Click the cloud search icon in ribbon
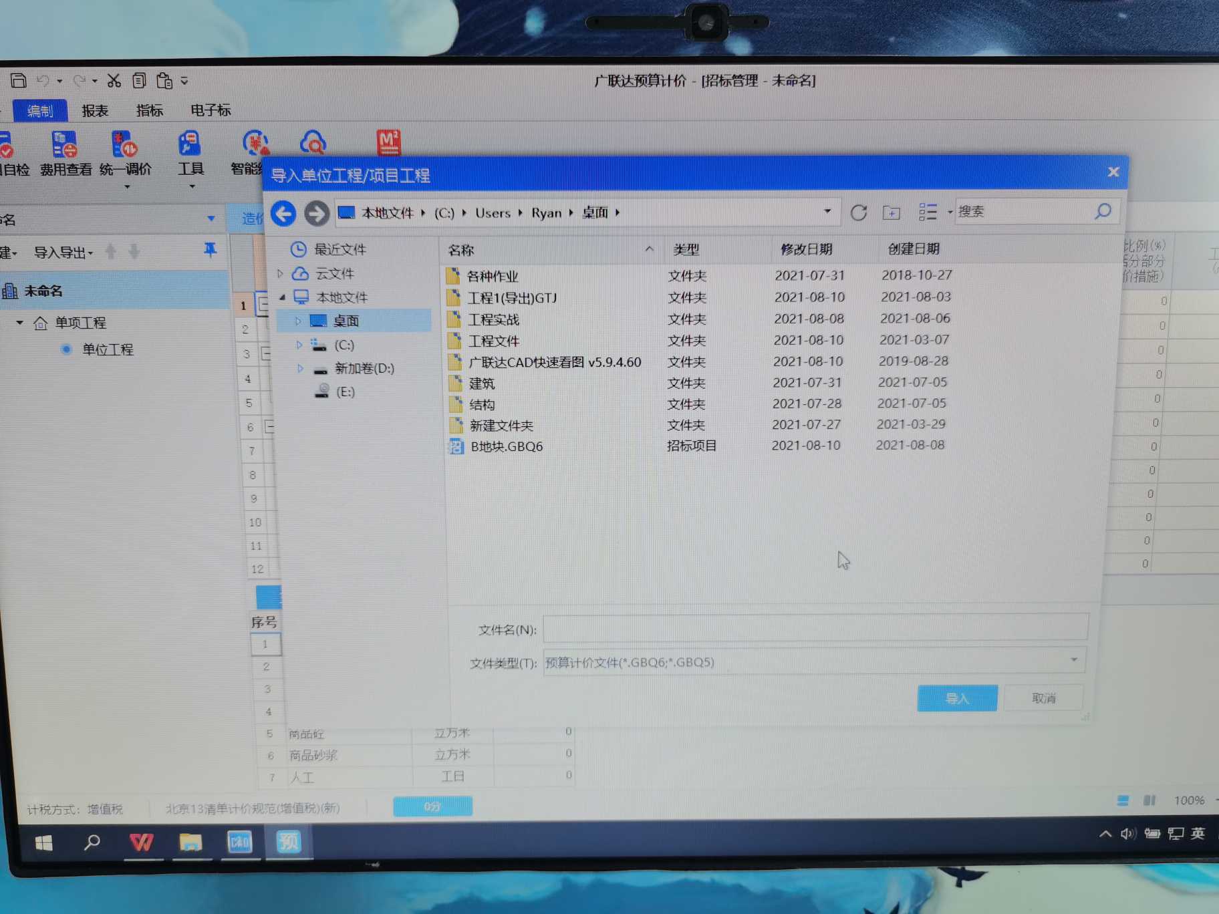Image resolution: width=1219 pixels, height=914 pixels. click(x=313, y=142)
